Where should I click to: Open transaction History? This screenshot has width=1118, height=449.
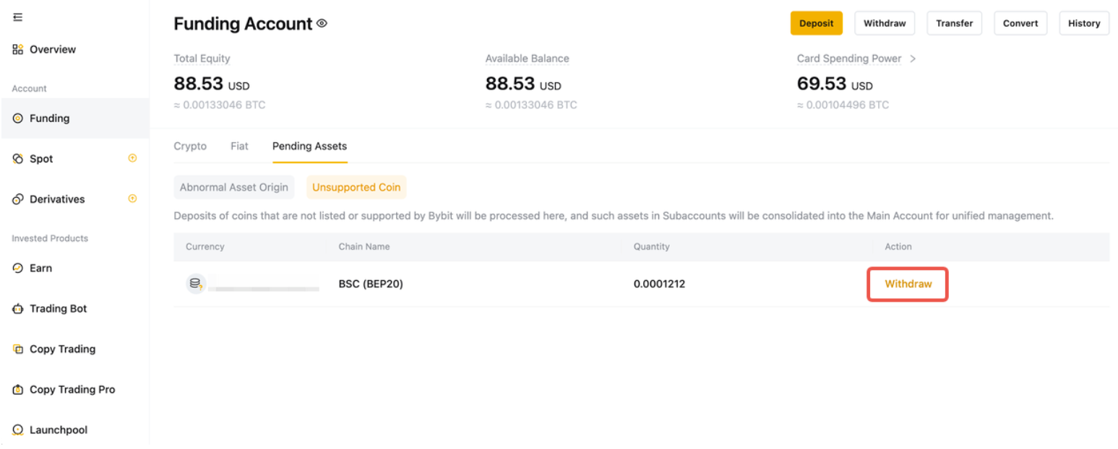1083,23
